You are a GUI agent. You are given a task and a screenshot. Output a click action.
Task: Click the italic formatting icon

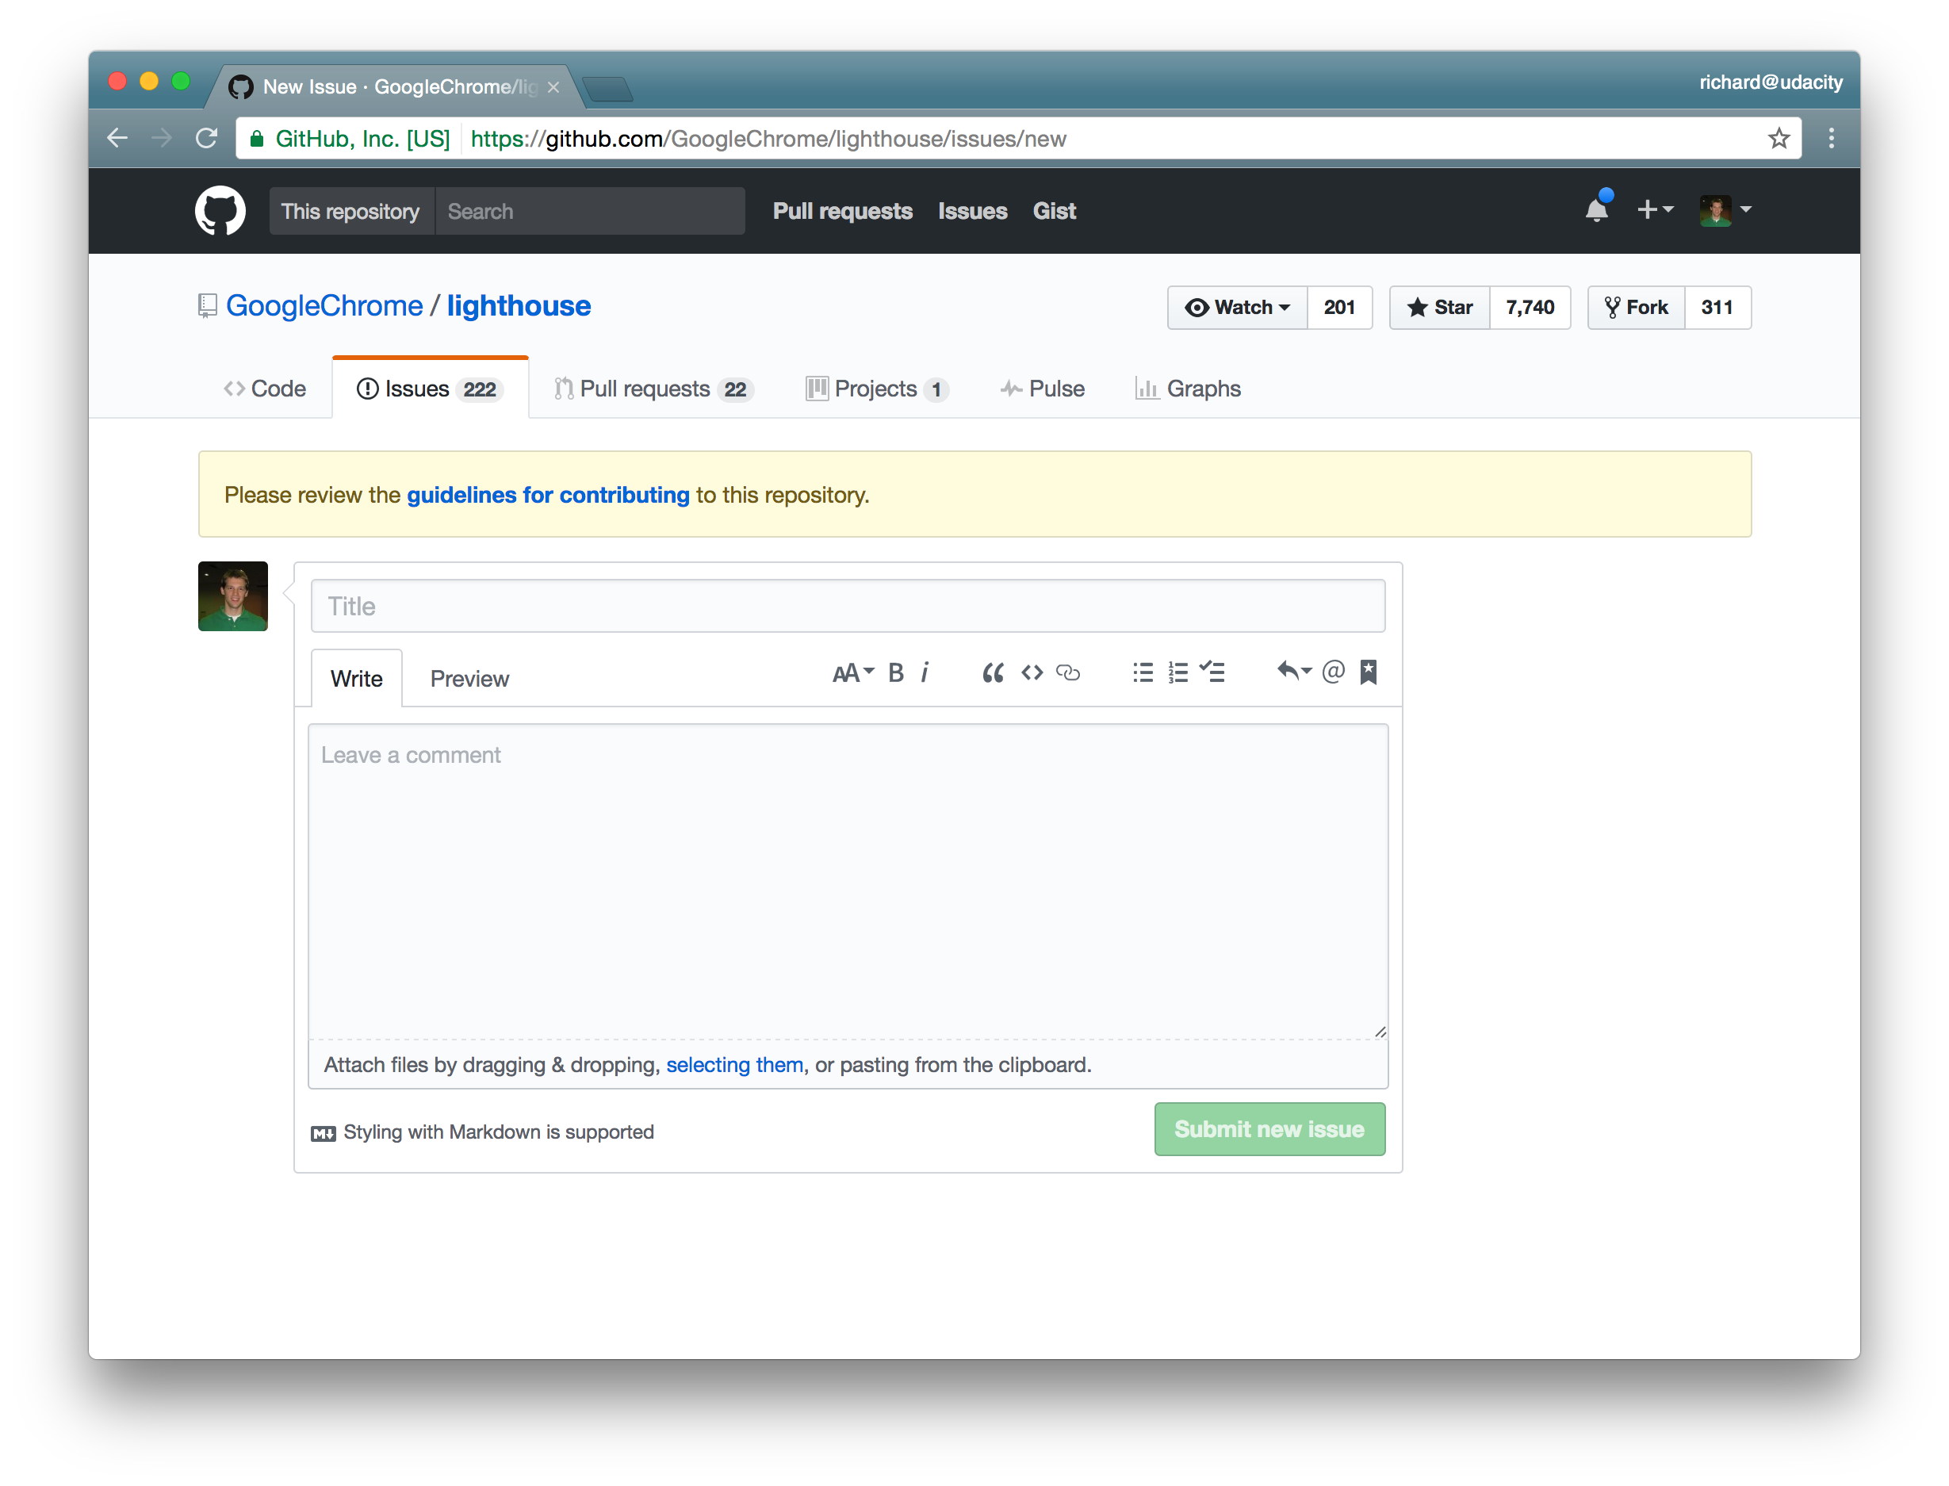point(925,673)
